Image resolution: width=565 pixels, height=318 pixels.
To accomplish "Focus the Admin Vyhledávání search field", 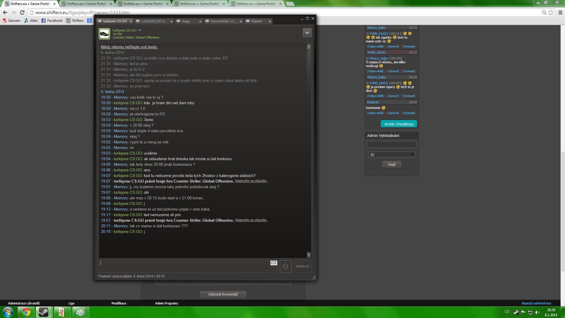I will [391, 145].
